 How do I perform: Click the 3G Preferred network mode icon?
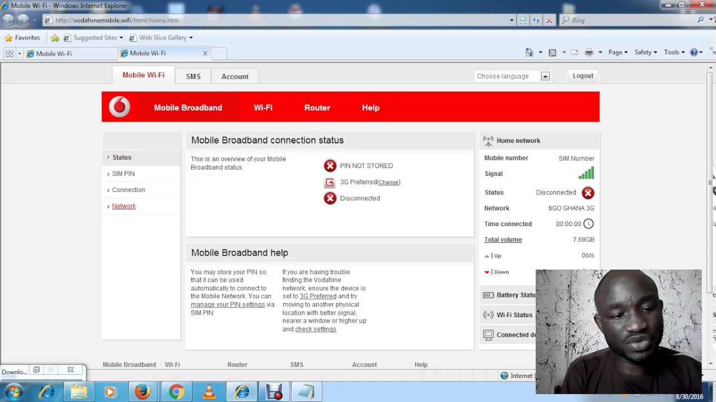click(x=330, y=182)
